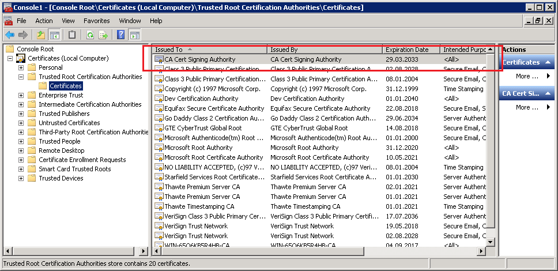558x271 pixels.
Task: Open the File menu
Action: (x=21, y=21)
